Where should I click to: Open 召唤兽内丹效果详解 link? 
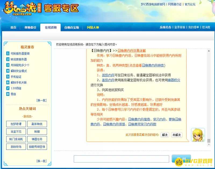click(132, 51)
